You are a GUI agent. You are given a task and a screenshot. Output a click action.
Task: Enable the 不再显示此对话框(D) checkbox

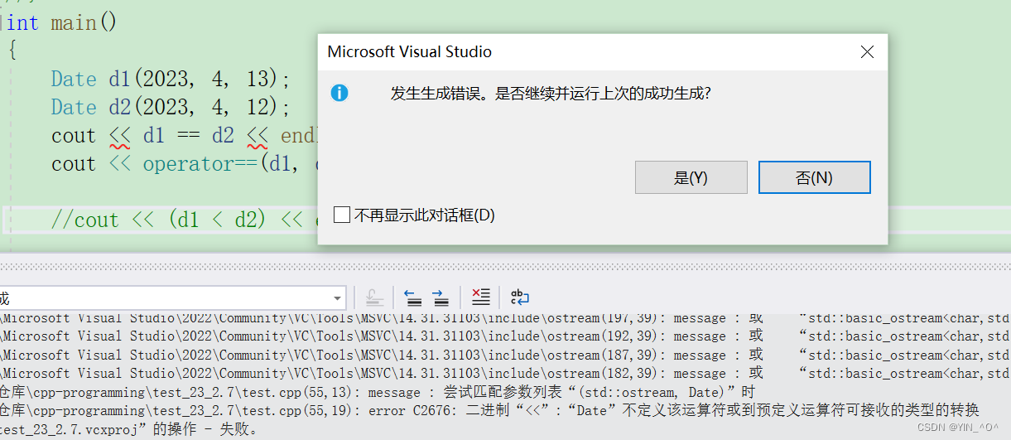point(341,215)
